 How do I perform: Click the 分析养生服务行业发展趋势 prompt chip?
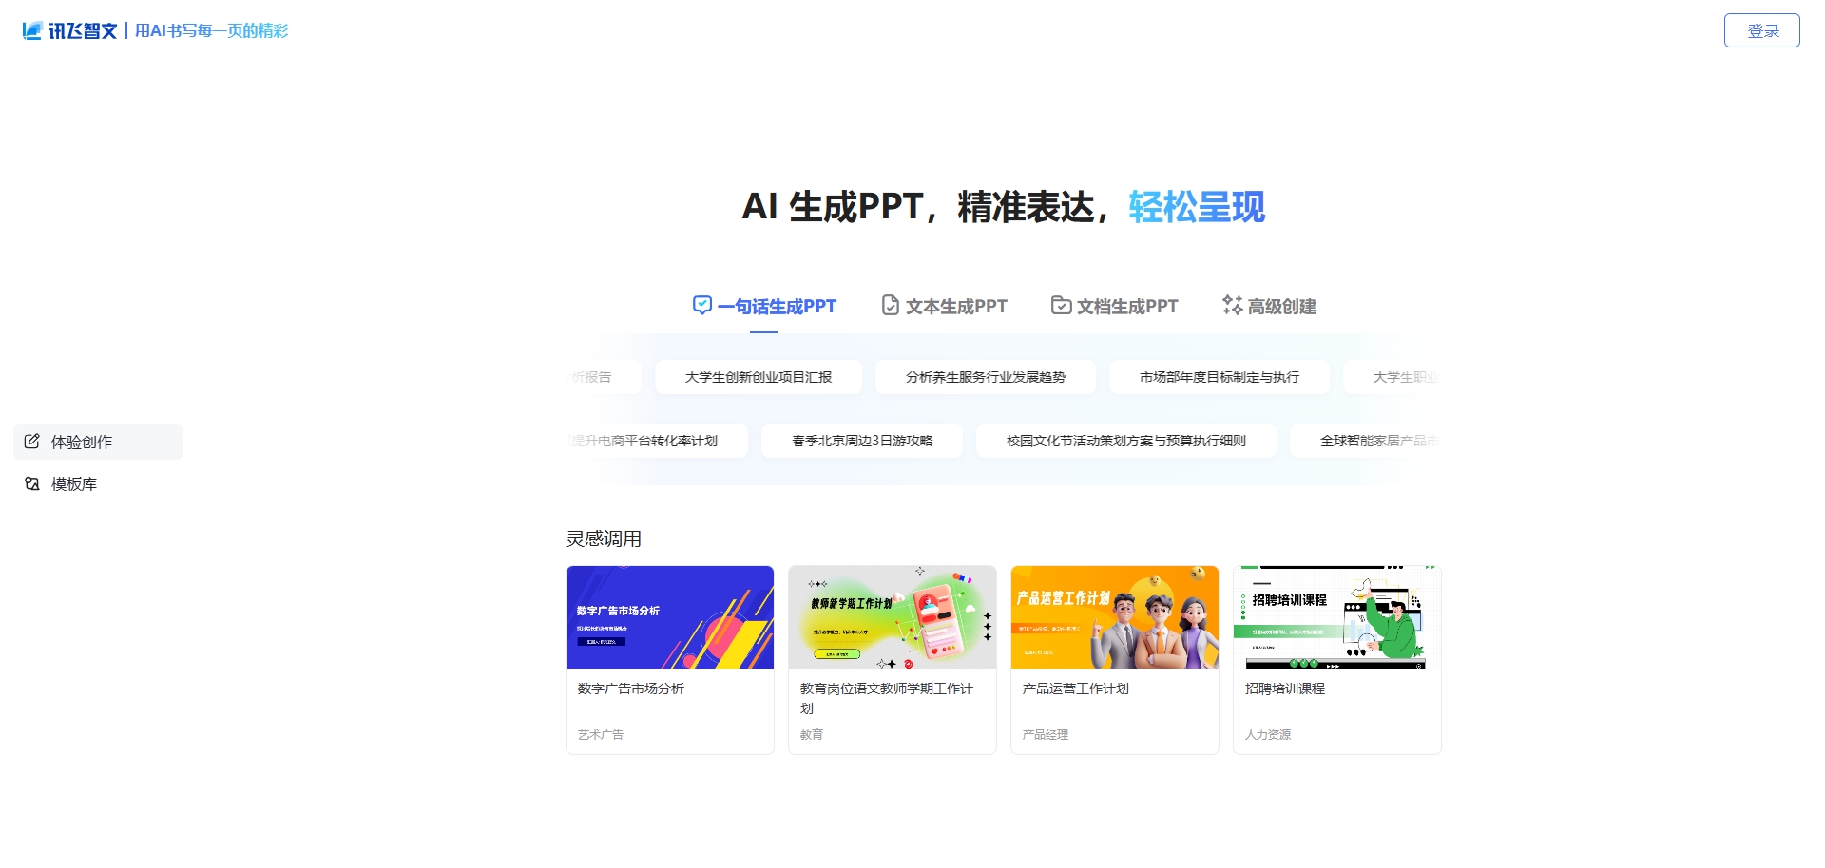click(986, 376)
